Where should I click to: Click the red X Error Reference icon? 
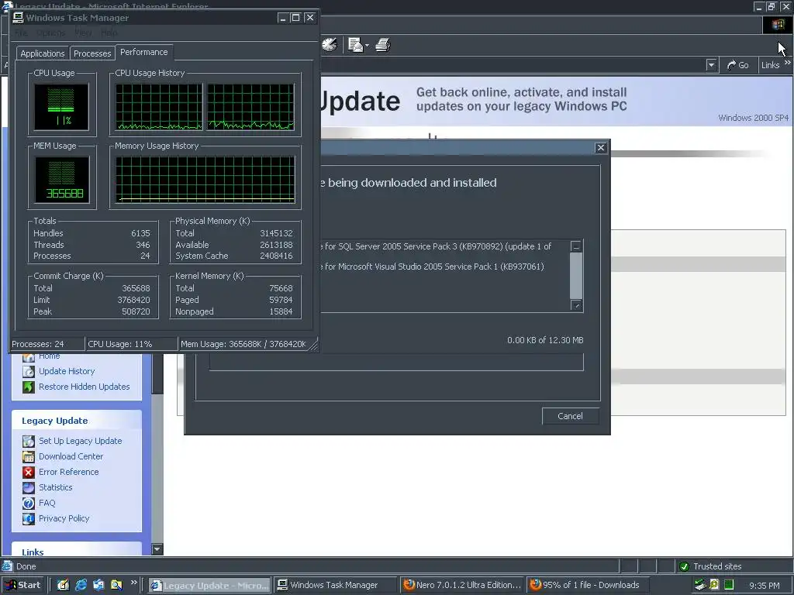pyautogui.click(x=29, y=472)
